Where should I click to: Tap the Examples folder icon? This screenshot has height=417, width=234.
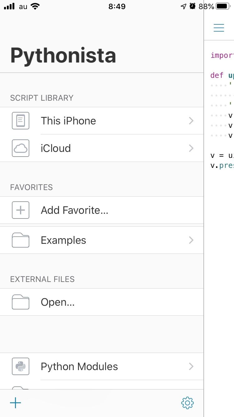tap(21, 240)
